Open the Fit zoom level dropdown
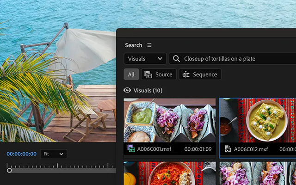Viewport: 296px width, 185px height. click(54, 154)
